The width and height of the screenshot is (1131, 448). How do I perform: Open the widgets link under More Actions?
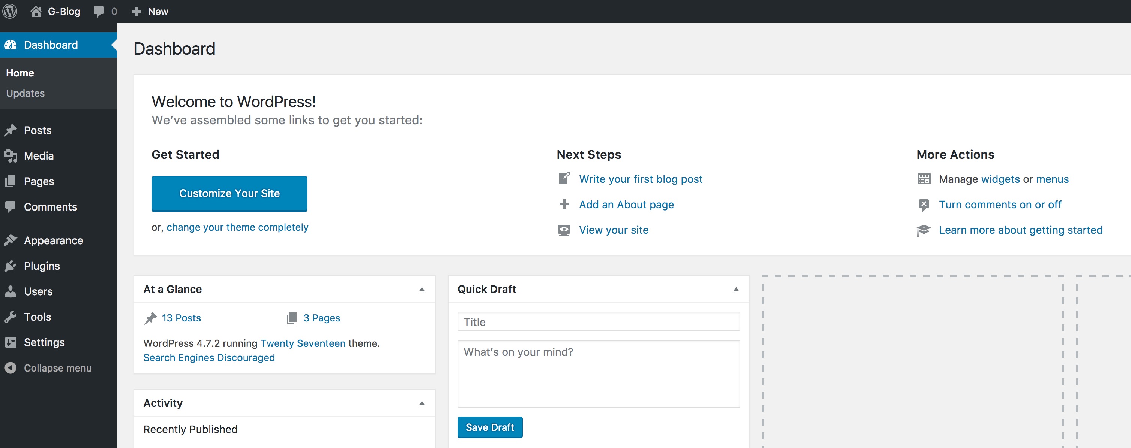click(1000, 179)
